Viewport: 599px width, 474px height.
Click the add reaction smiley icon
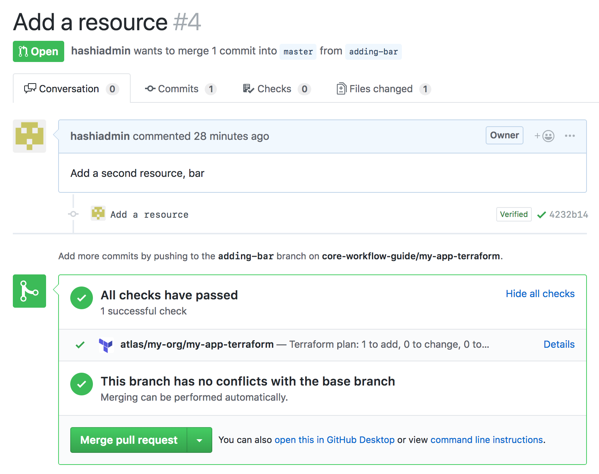(545, 136)
